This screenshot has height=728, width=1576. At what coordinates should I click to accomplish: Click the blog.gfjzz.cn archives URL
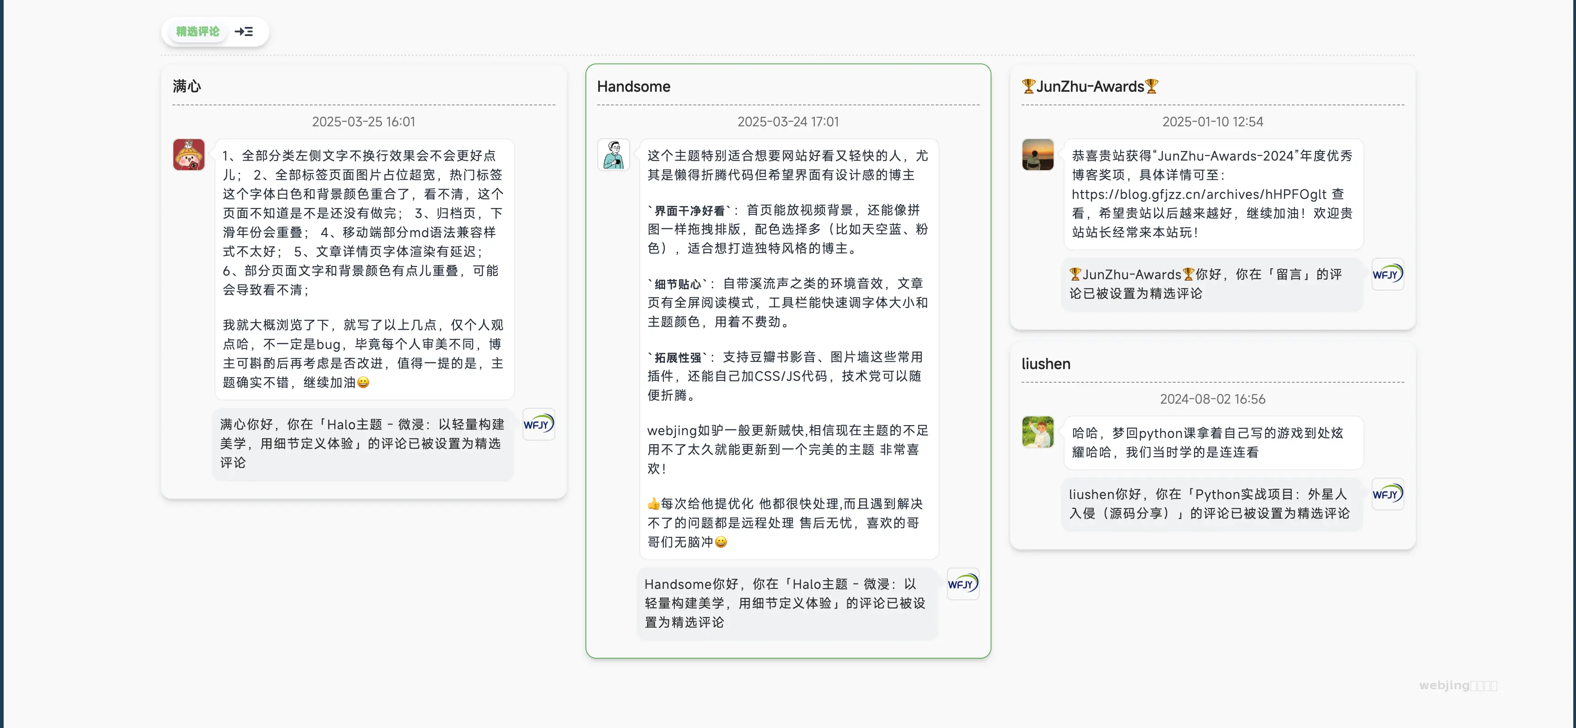pyautogui.click(x=1199, y=194)
